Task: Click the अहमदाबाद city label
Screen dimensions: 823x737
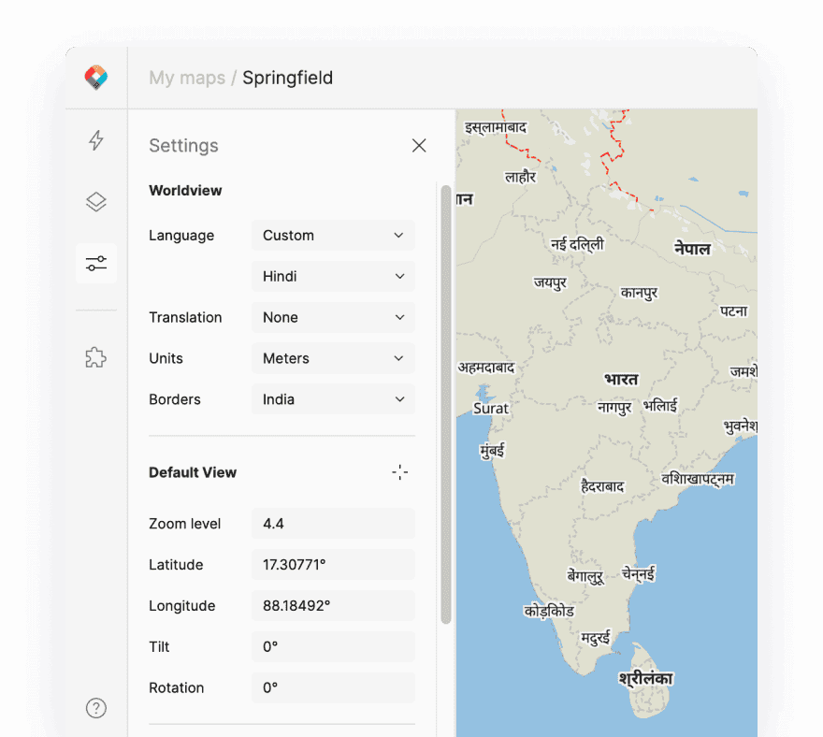Action: click(486, 368)
